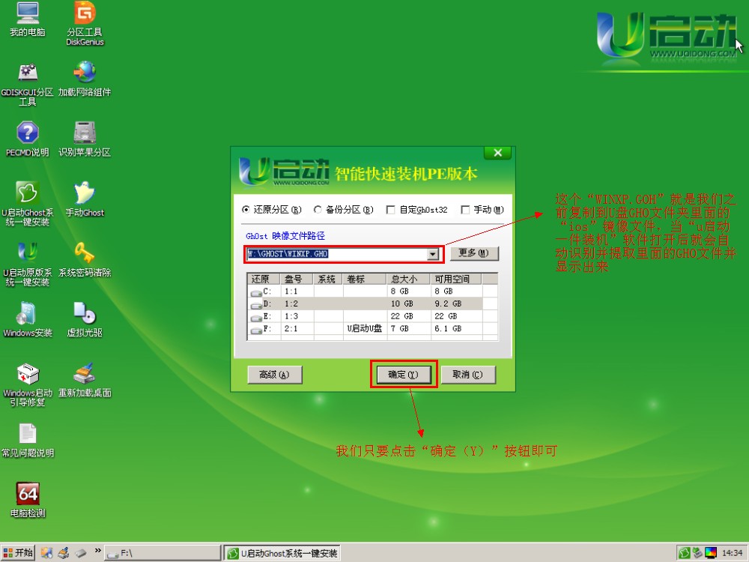This screenshot has width=749, height=562.
Task: Launch 分区工具 DiskGenius icon
Action: [85, 23]
